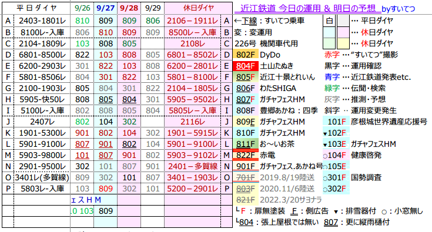Open the 近江鉄道 今日の運用 & 明日の予想 title link
Screen dimensions: 432x232
click(x=308, y=9)
